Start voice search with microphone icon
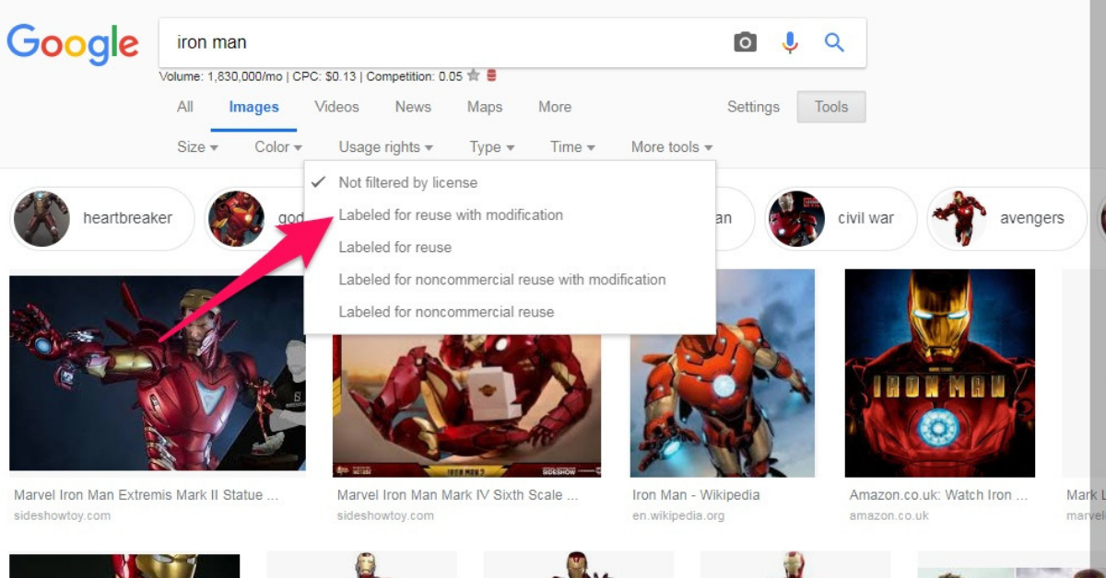Viewport: 1106px width, 578px height. pos(790,42)
